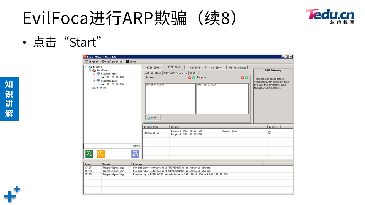
Task: Click the ARPSpoofing attack row
Action: [217, 133]
